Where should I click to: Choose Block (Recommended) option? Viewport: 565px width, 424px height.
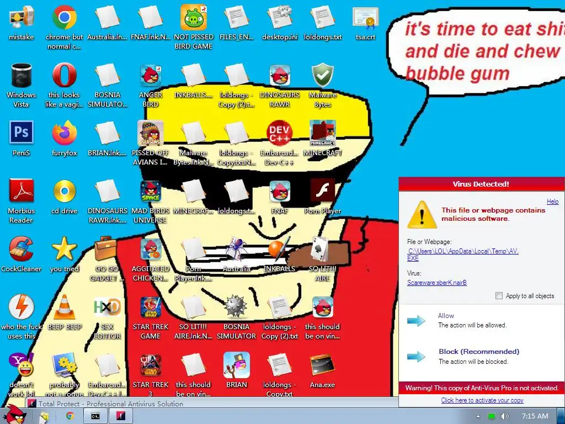click(x=479, y=352)
